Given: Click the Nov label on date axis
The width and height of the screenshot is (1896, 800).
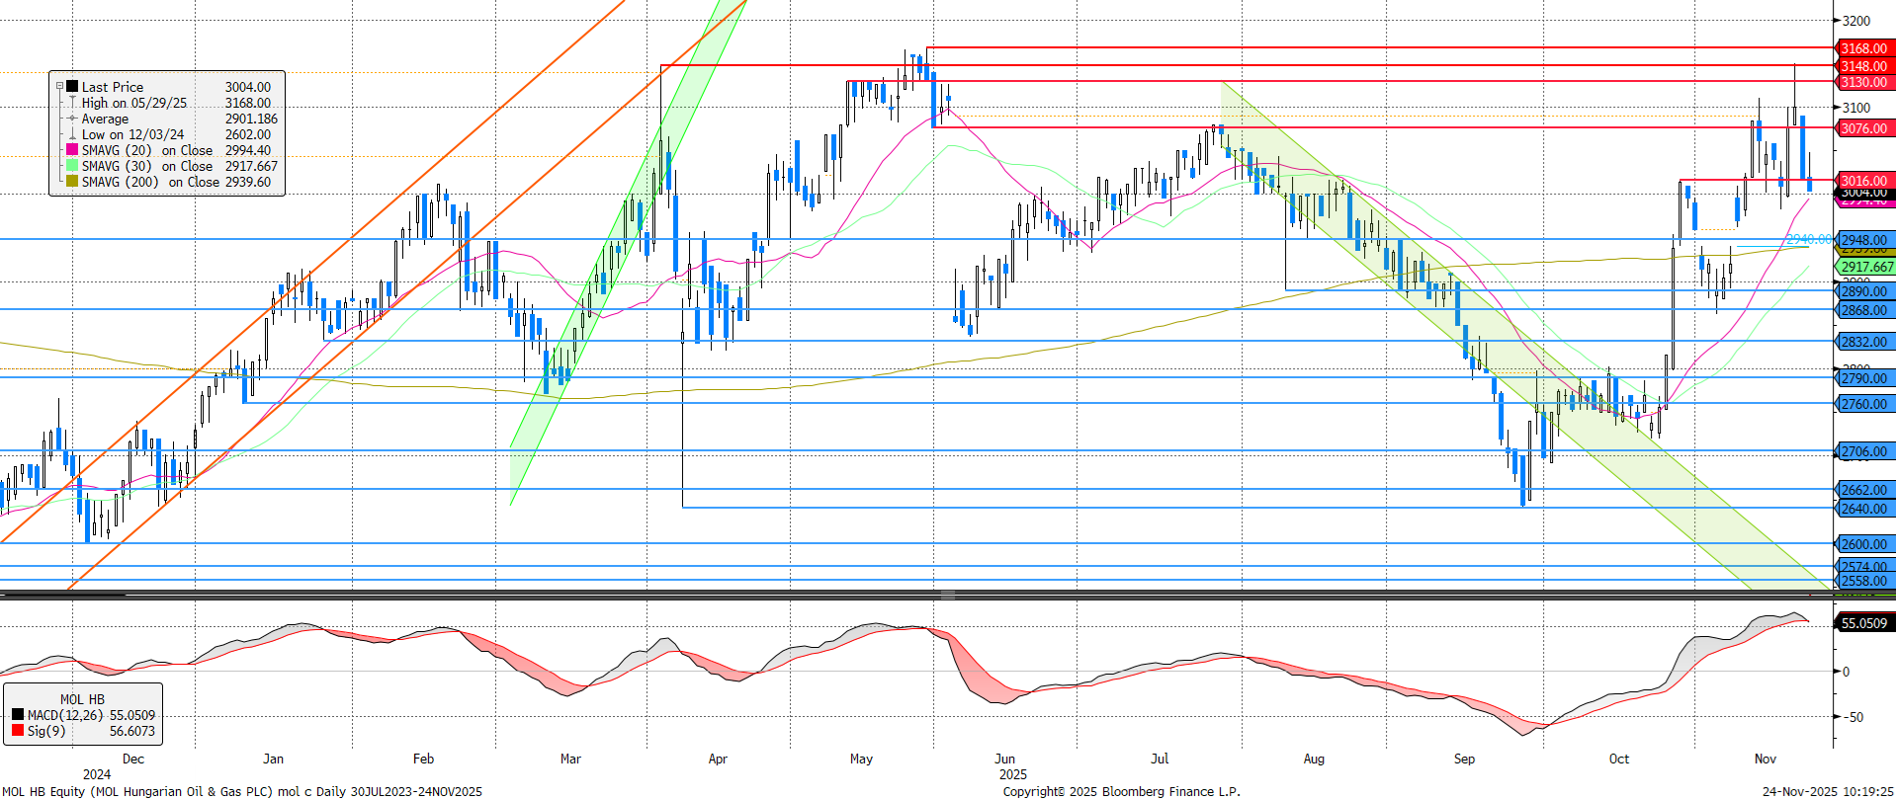Looking at the screenshot, I should (1765, 759).
